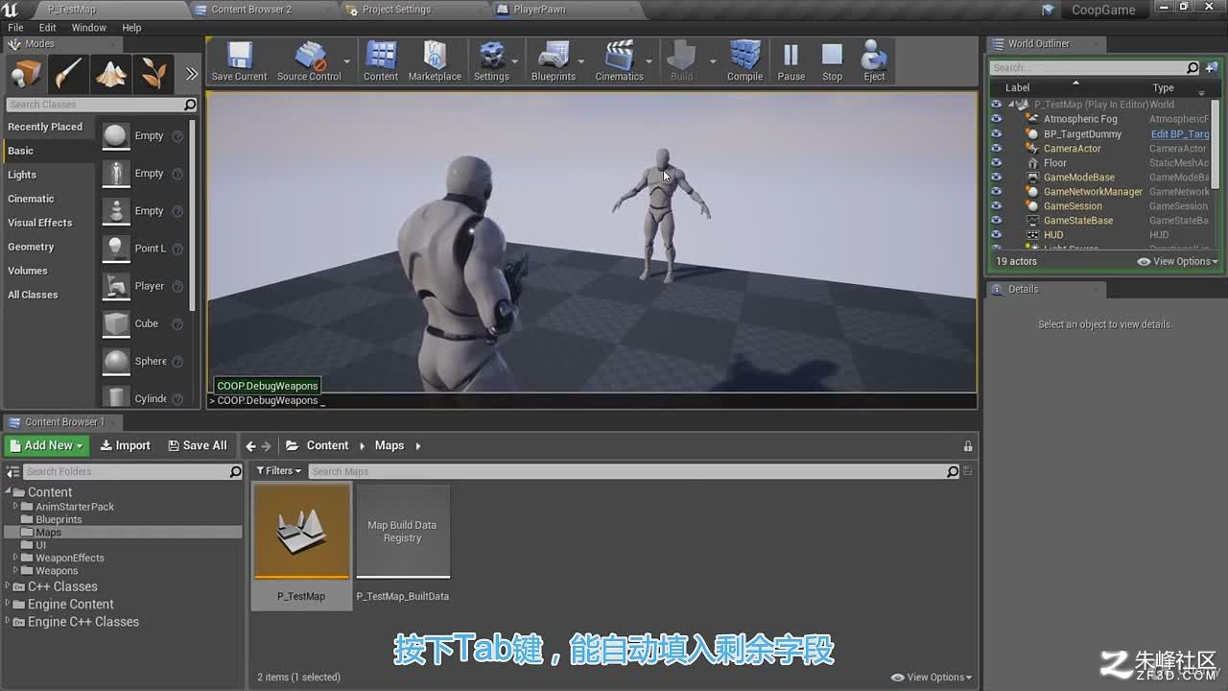Expand the C++ Classes folder
This screenshot has width=1228, height=691.
click(x=8, y=586)
